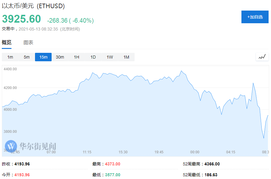Viewport: 271px width, 179px height.
Task: Choose the 15m interval
Action: tap(43, 57)
